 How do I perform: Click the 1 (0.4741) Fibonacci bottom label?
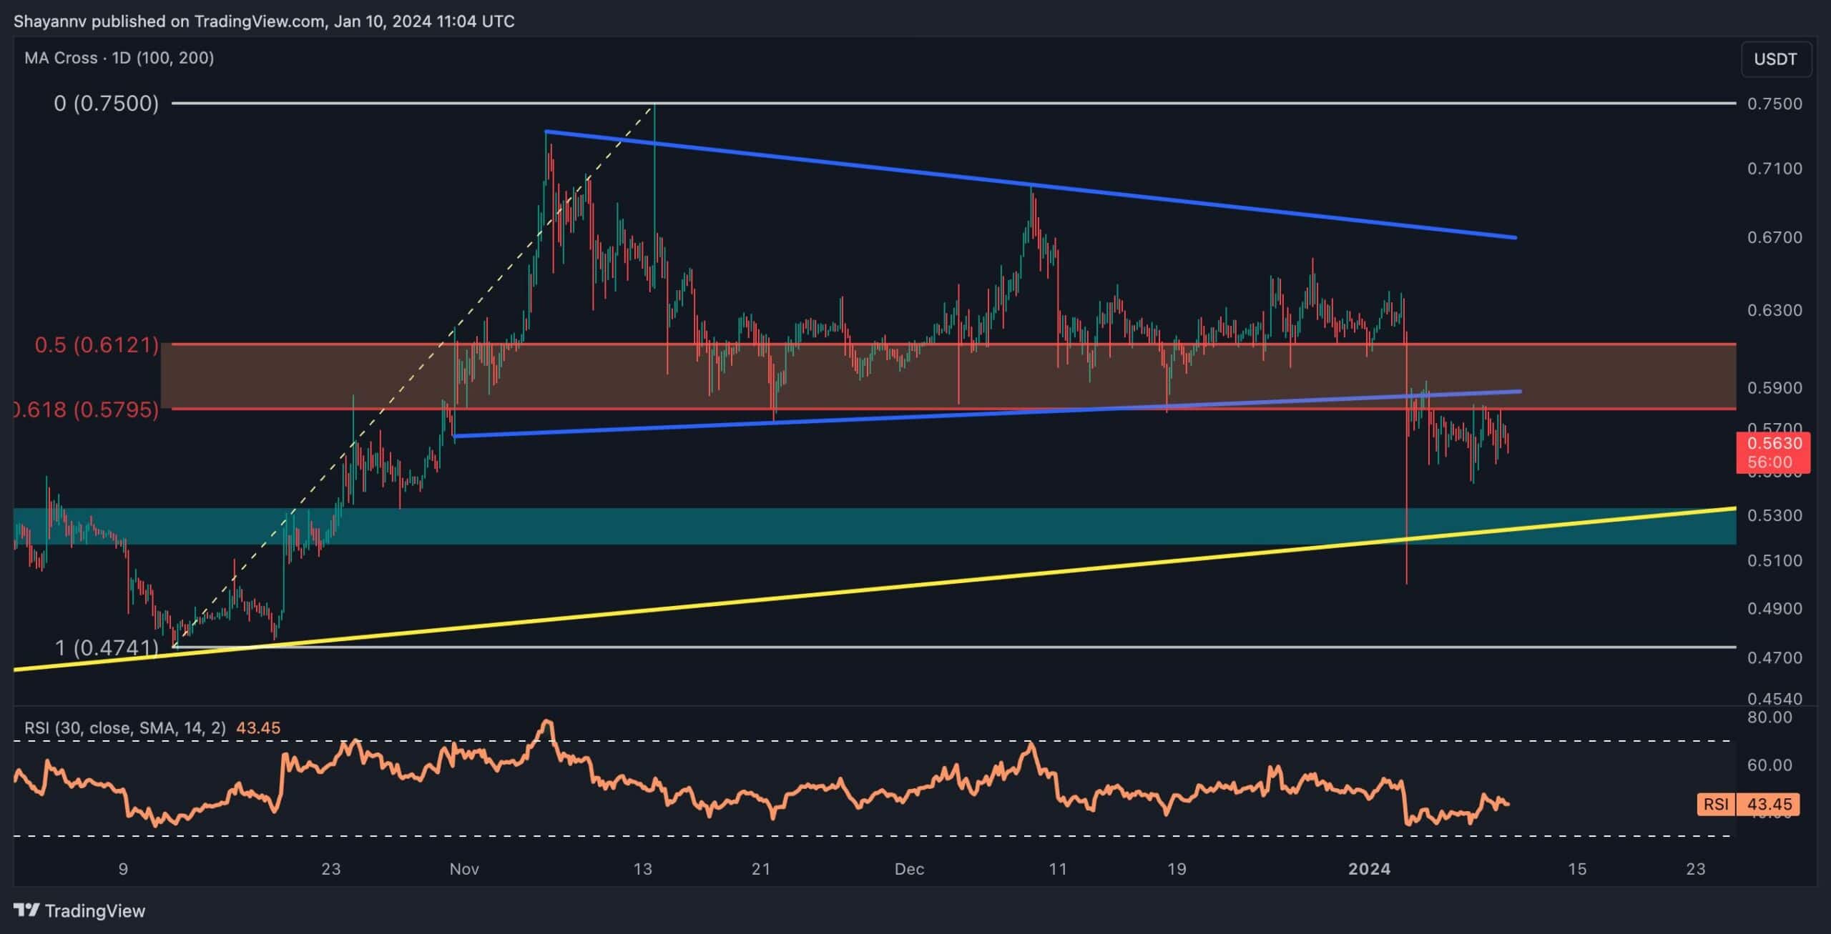[x=107, y=647]
